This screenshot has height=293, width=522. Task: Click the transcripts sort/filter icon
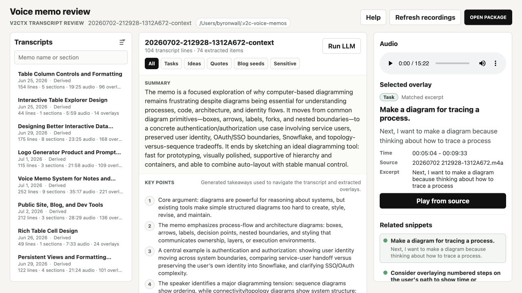pyautogui.click(x=122, y=42)
